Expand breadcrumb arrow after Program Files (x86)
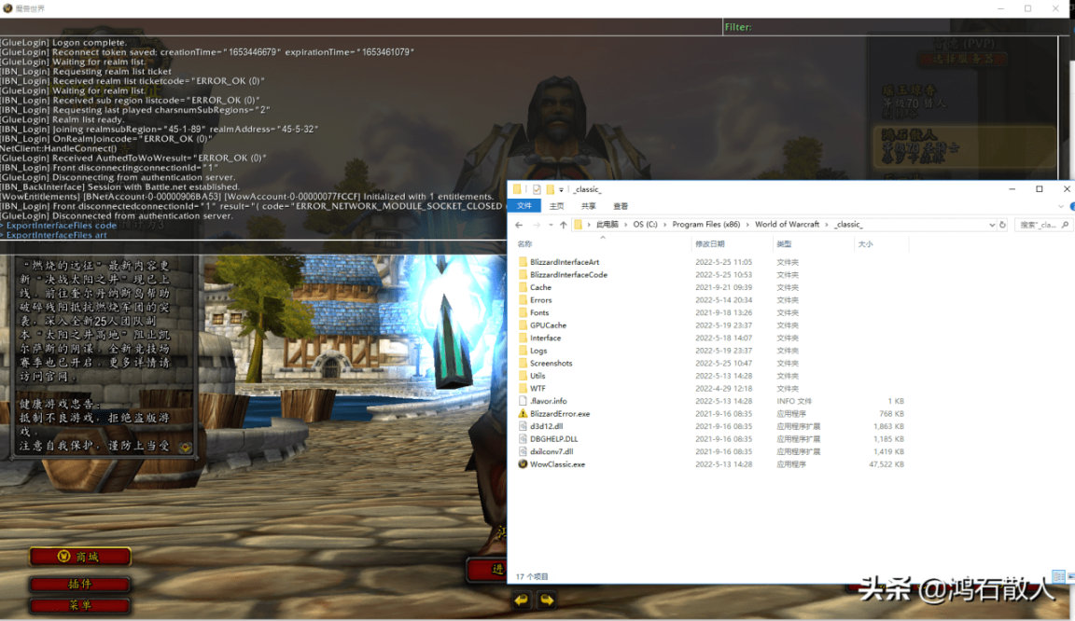This screenshot has height=621, width=1075. 747,225
